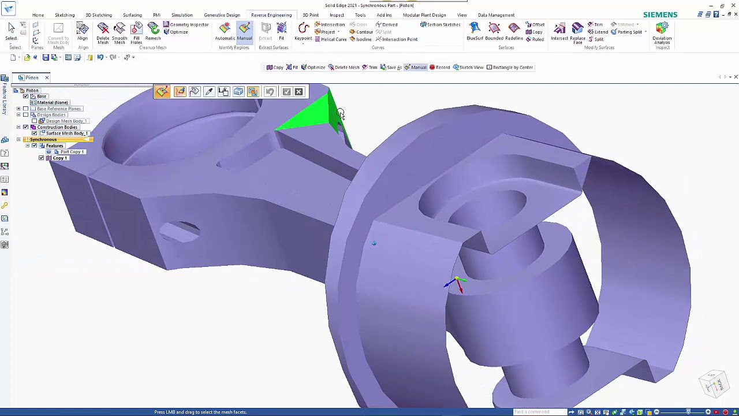Choose the Extend surface tool
The image size is (739, 416).
click(x=598, y=32)
